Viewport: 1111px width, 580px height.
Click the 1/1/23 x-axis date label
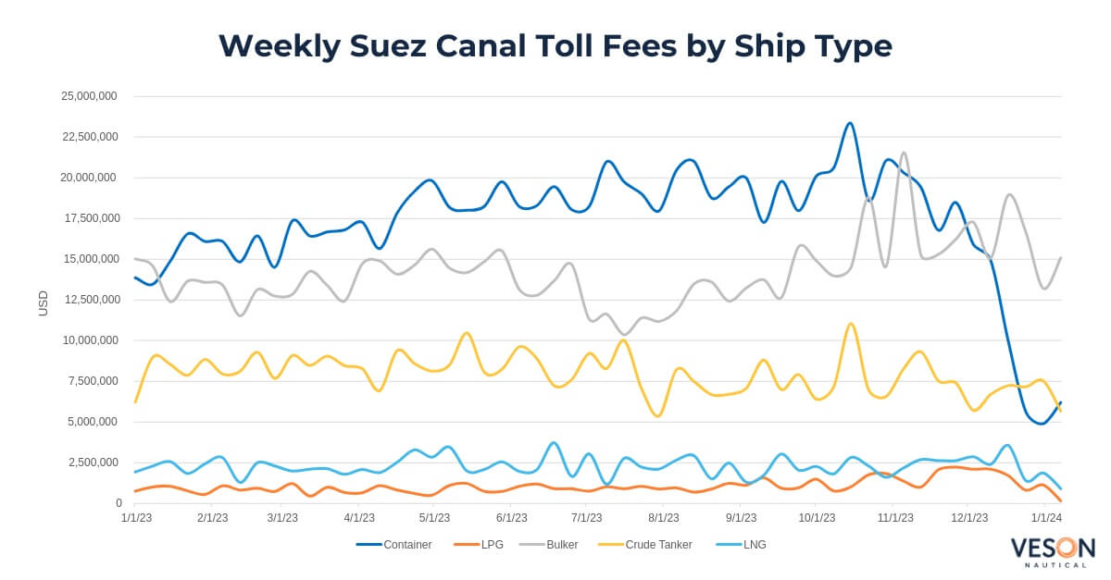tap(136, 519)
